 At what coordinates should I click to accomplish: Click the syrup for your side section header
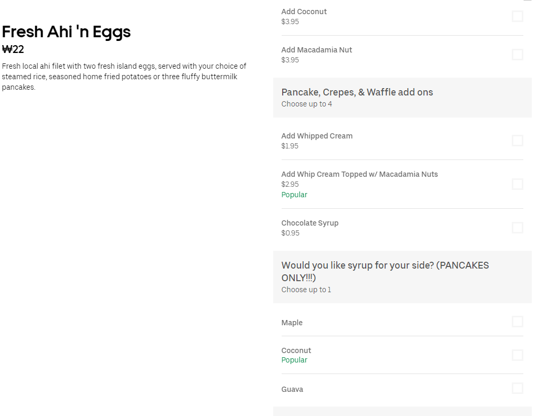pyautogui.click(x=385, y=271)
